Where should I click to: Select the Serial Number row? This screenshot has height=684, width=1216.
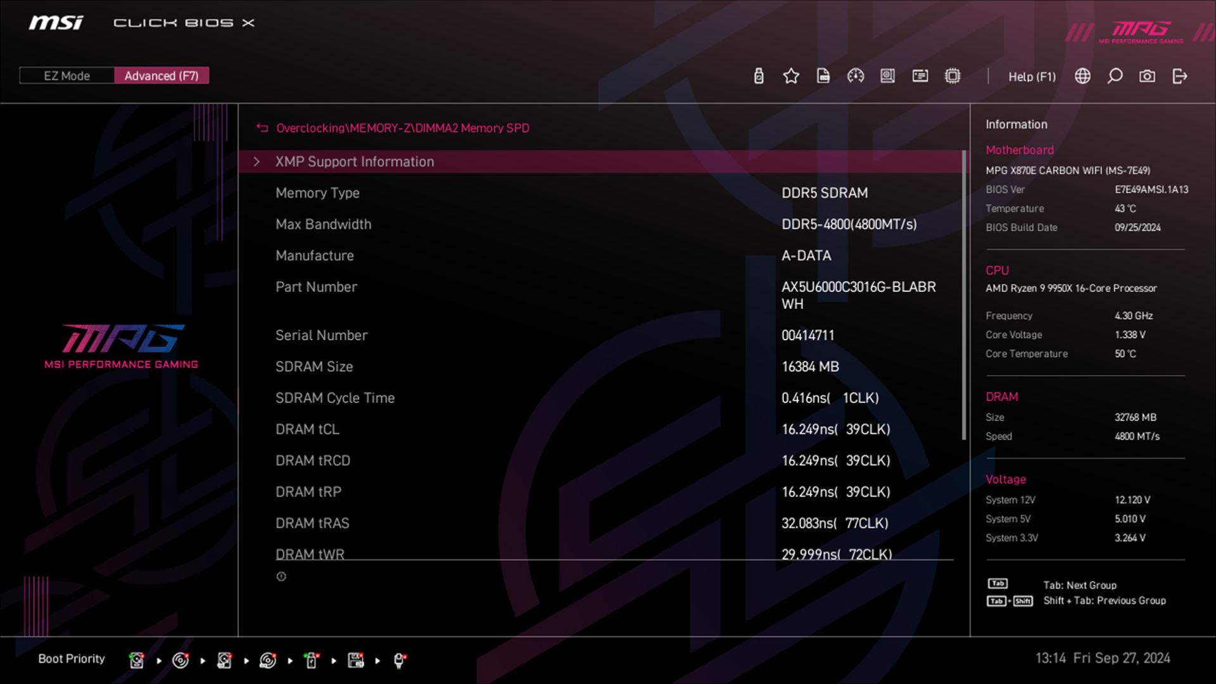coord(600,336)
